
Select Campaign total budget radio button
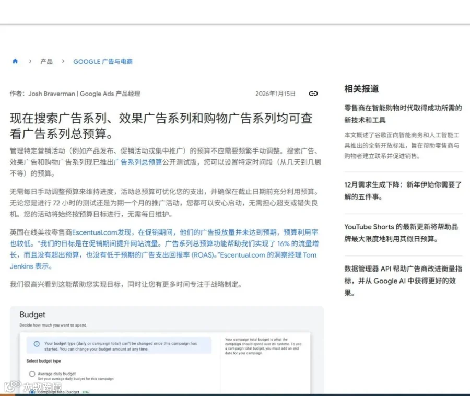pos(32,392)
